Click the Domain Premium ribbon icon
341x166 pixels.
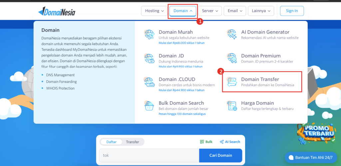tap(232, 59)
